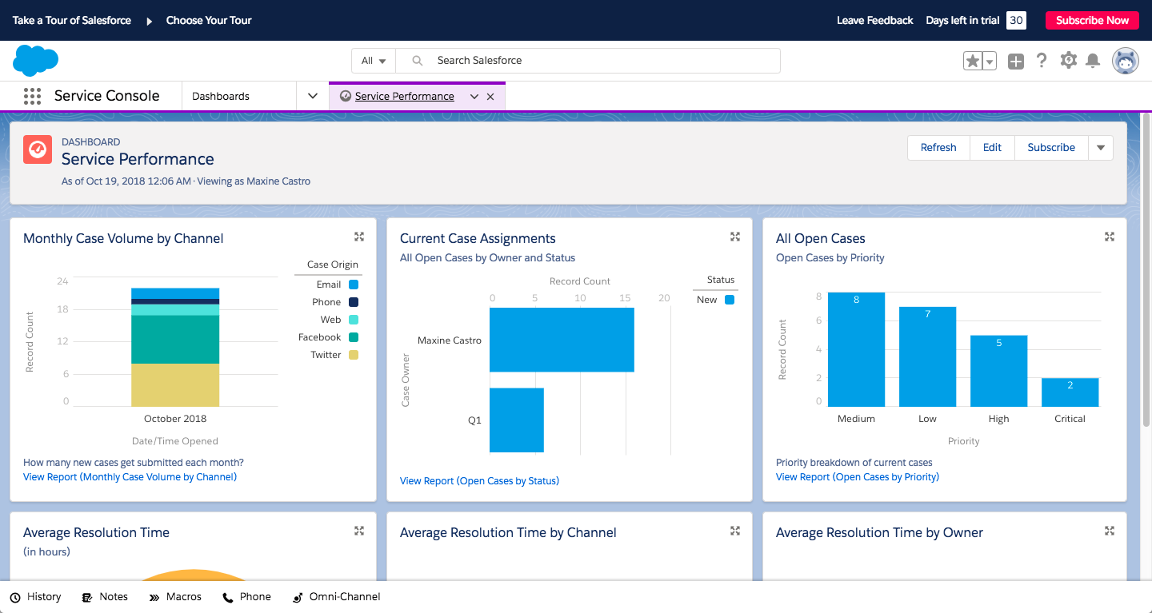Click the Low priority bar
This screenshot has width=1152, height=613.
(x=927, y=356)
